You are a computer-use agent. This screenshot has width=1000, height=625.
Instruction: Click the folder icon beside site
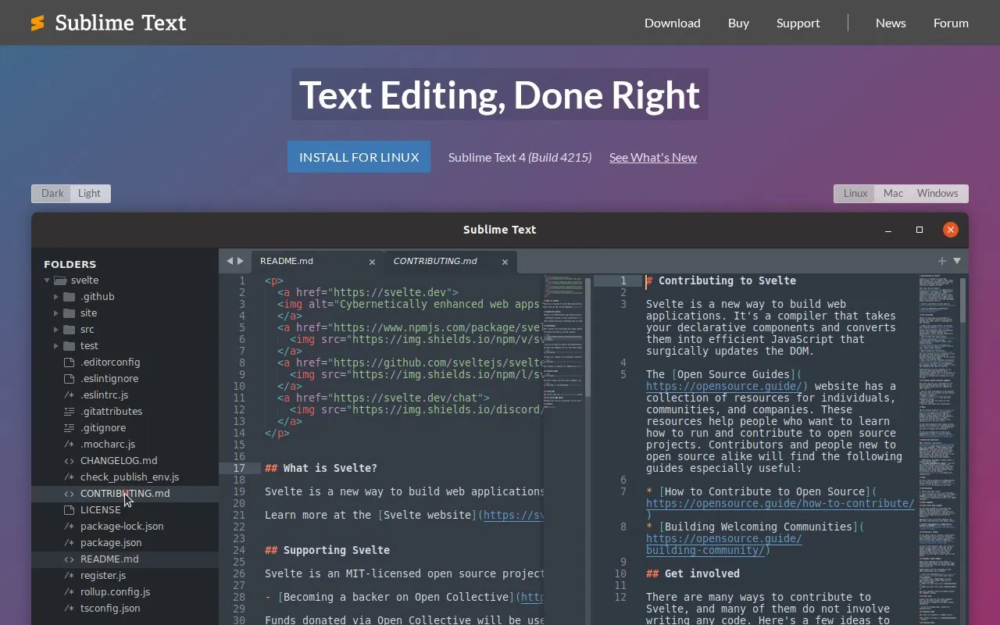tap(69, 313)
